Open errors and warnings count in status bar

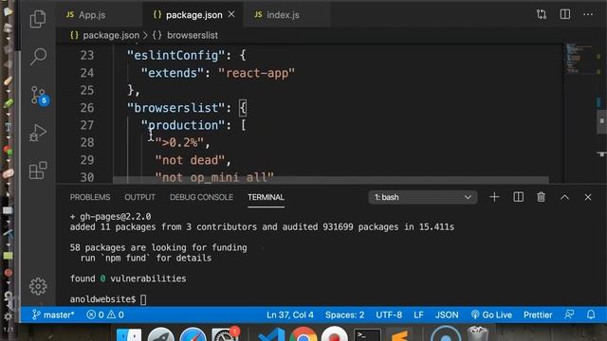[x=105, y=314]
